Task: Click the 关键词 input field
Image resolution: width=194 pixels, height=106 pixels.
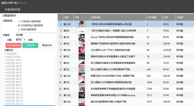Action: tap(35, 35)
